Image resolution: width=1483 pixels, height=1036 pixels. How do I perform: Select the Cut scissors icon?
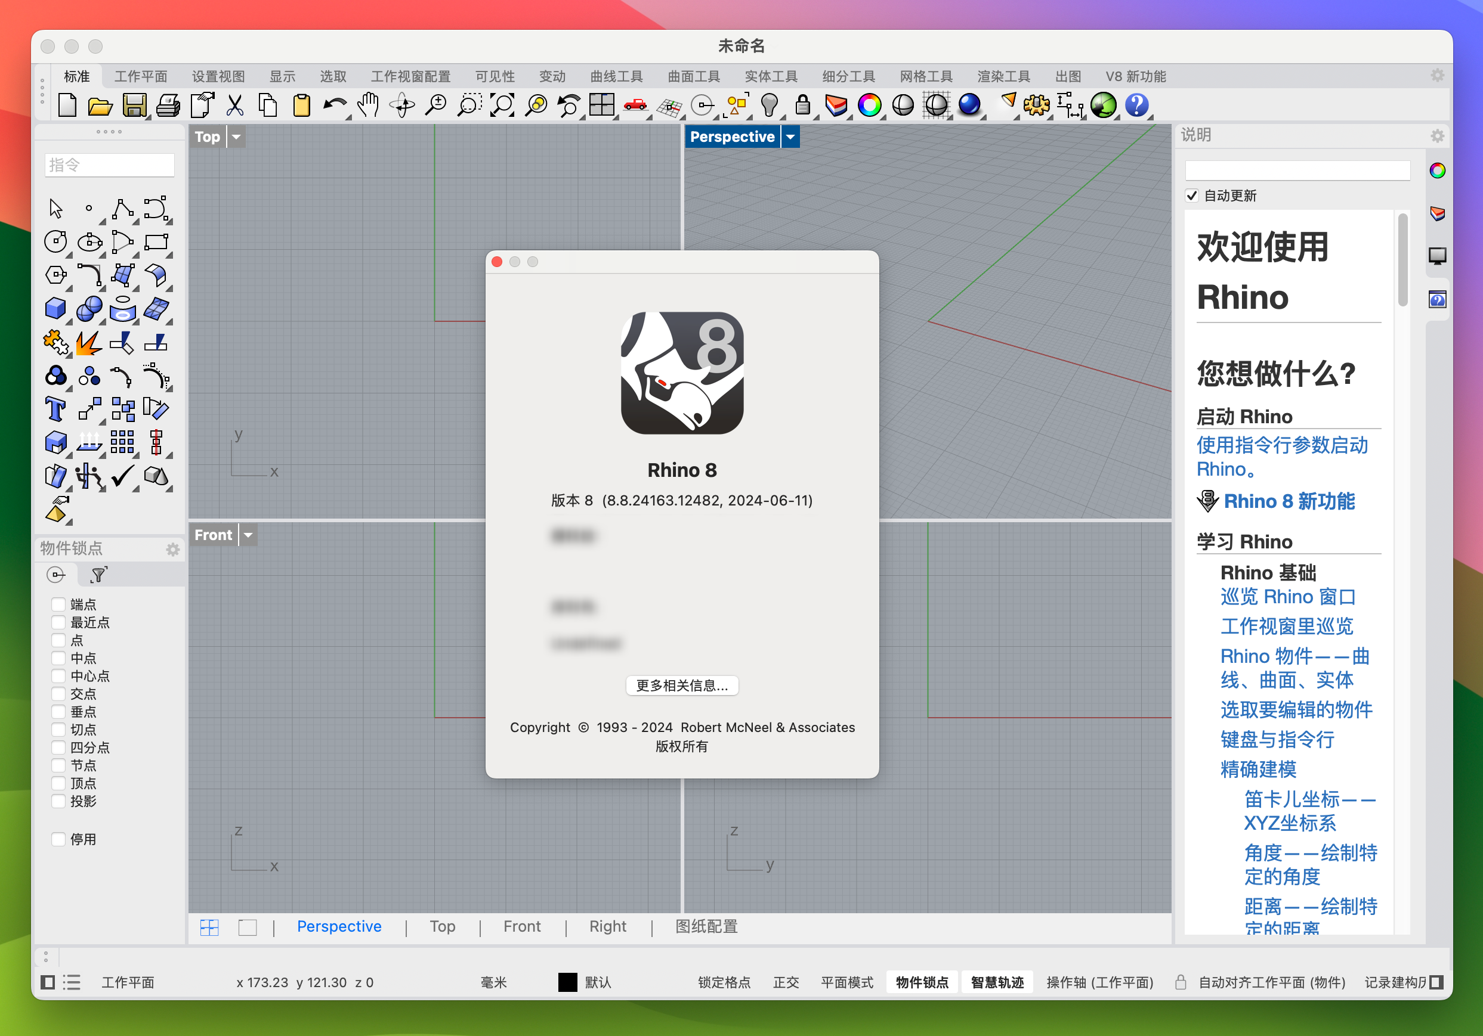pos(235,106)
